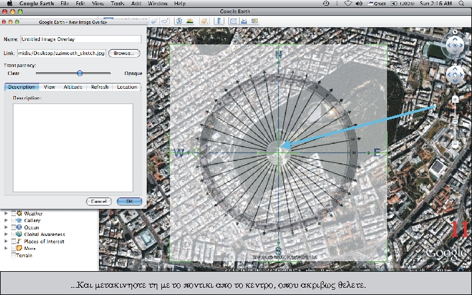Screen dimensions: 472x295
Task: Enable the Global Awareness layer checkbox
Action: pyautogui.click(x=13, y=234)
